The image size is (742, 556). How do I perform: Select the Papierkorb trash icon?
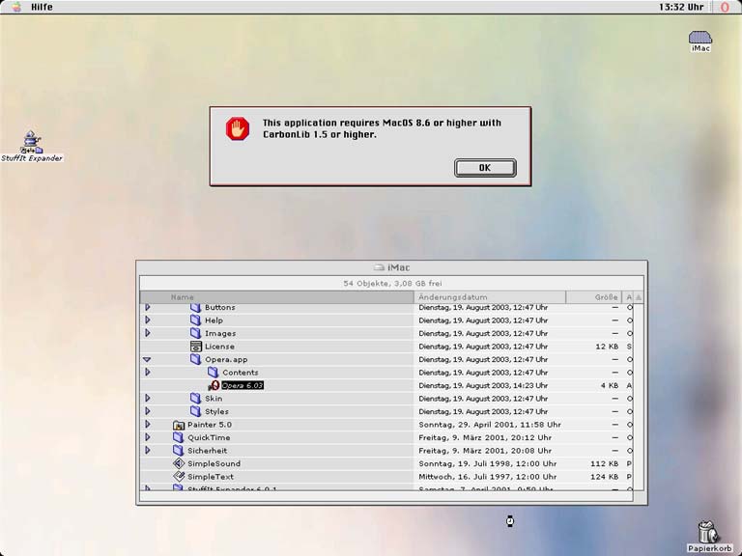[707, 530]
